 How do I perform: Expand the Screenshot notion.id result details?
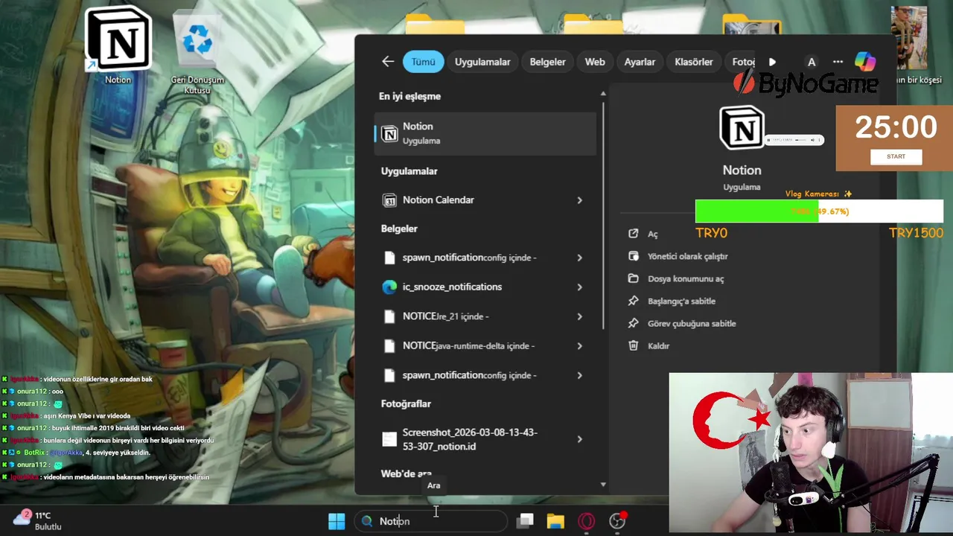pyautogui.click(x=579, y=439)
